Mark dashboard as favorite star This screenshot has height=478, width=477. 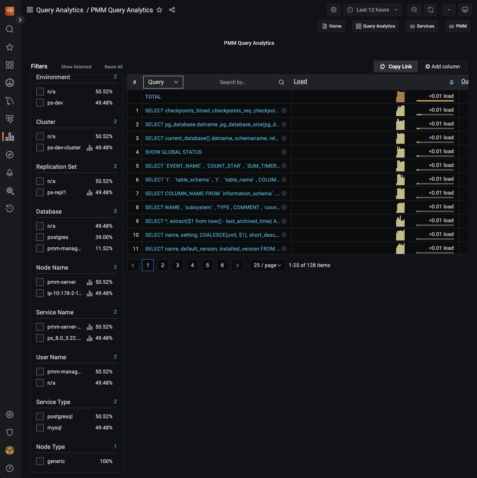159,10
